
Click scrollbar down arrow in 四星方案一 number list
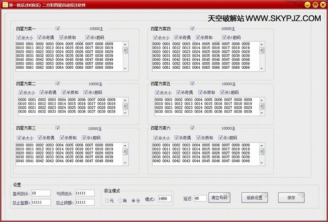click(x=125, y=67)
